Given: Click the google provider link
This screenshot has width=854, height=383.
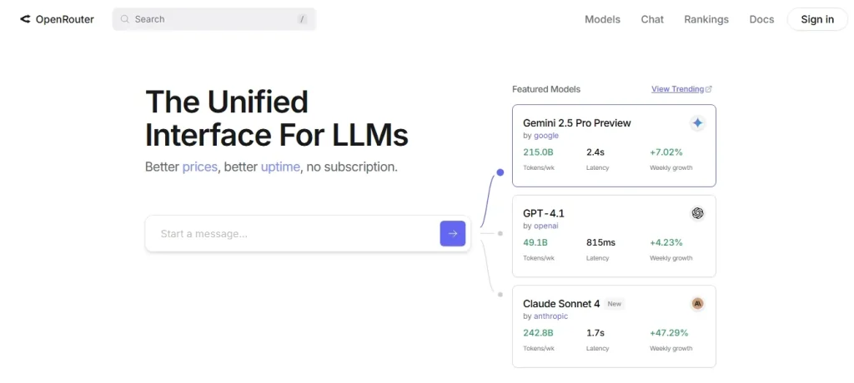Looking at the screenshot, I should click(x=545, y=136).
